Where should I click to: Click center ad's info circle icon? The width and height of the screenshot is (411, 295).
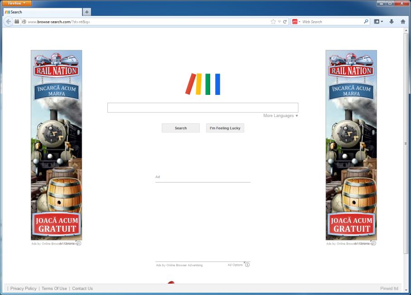[247, 265]
